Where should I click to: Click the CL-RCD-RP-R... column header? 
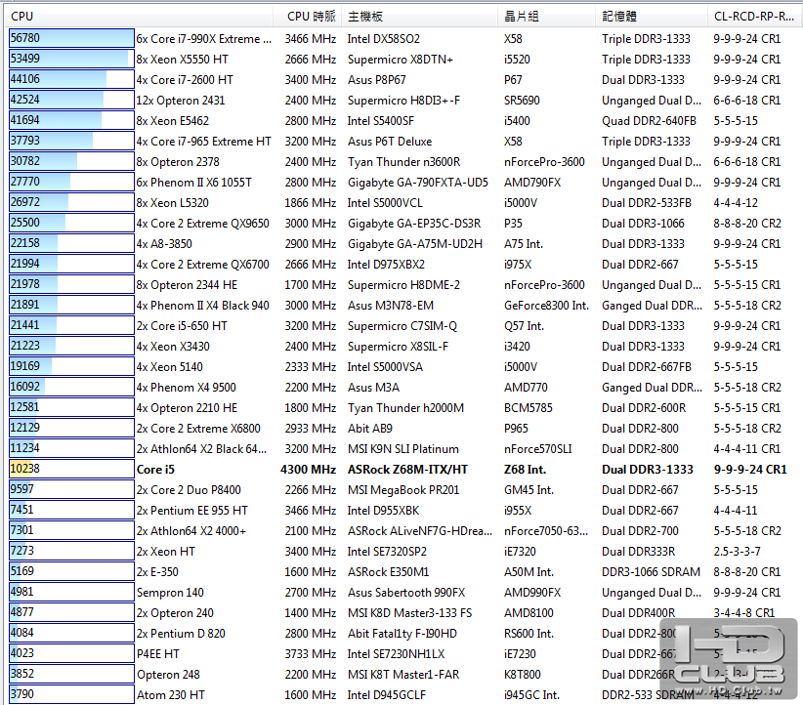[753, 17]
